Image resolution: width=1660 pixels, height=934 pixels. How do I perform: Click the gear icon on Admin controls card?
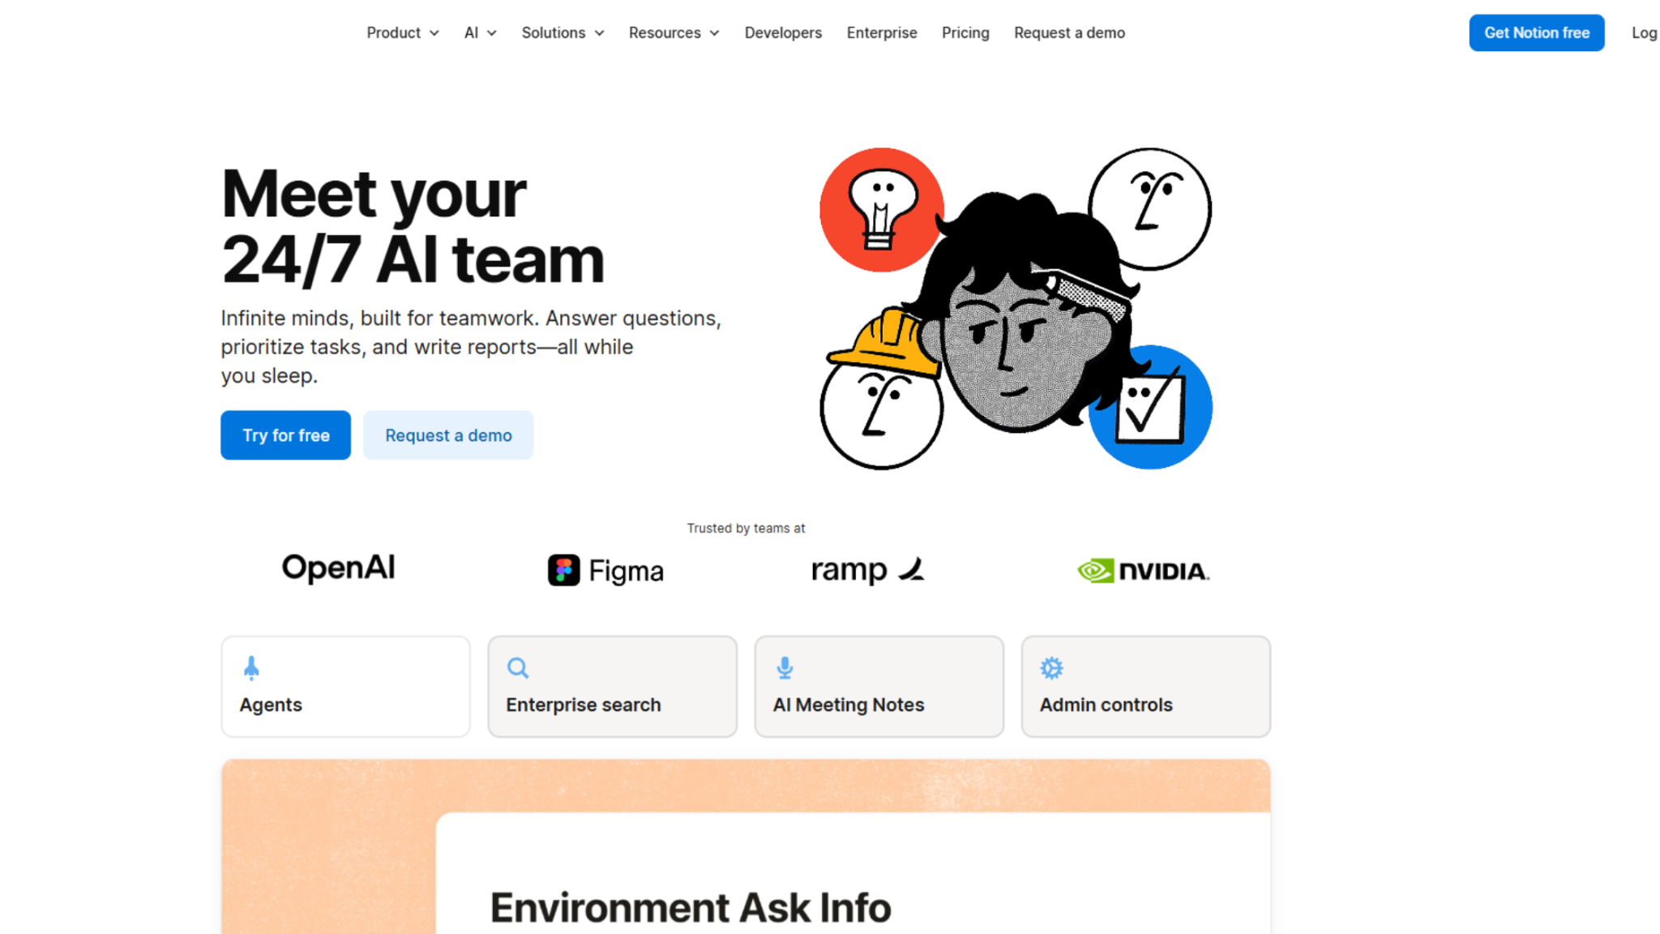(1051, 668)
